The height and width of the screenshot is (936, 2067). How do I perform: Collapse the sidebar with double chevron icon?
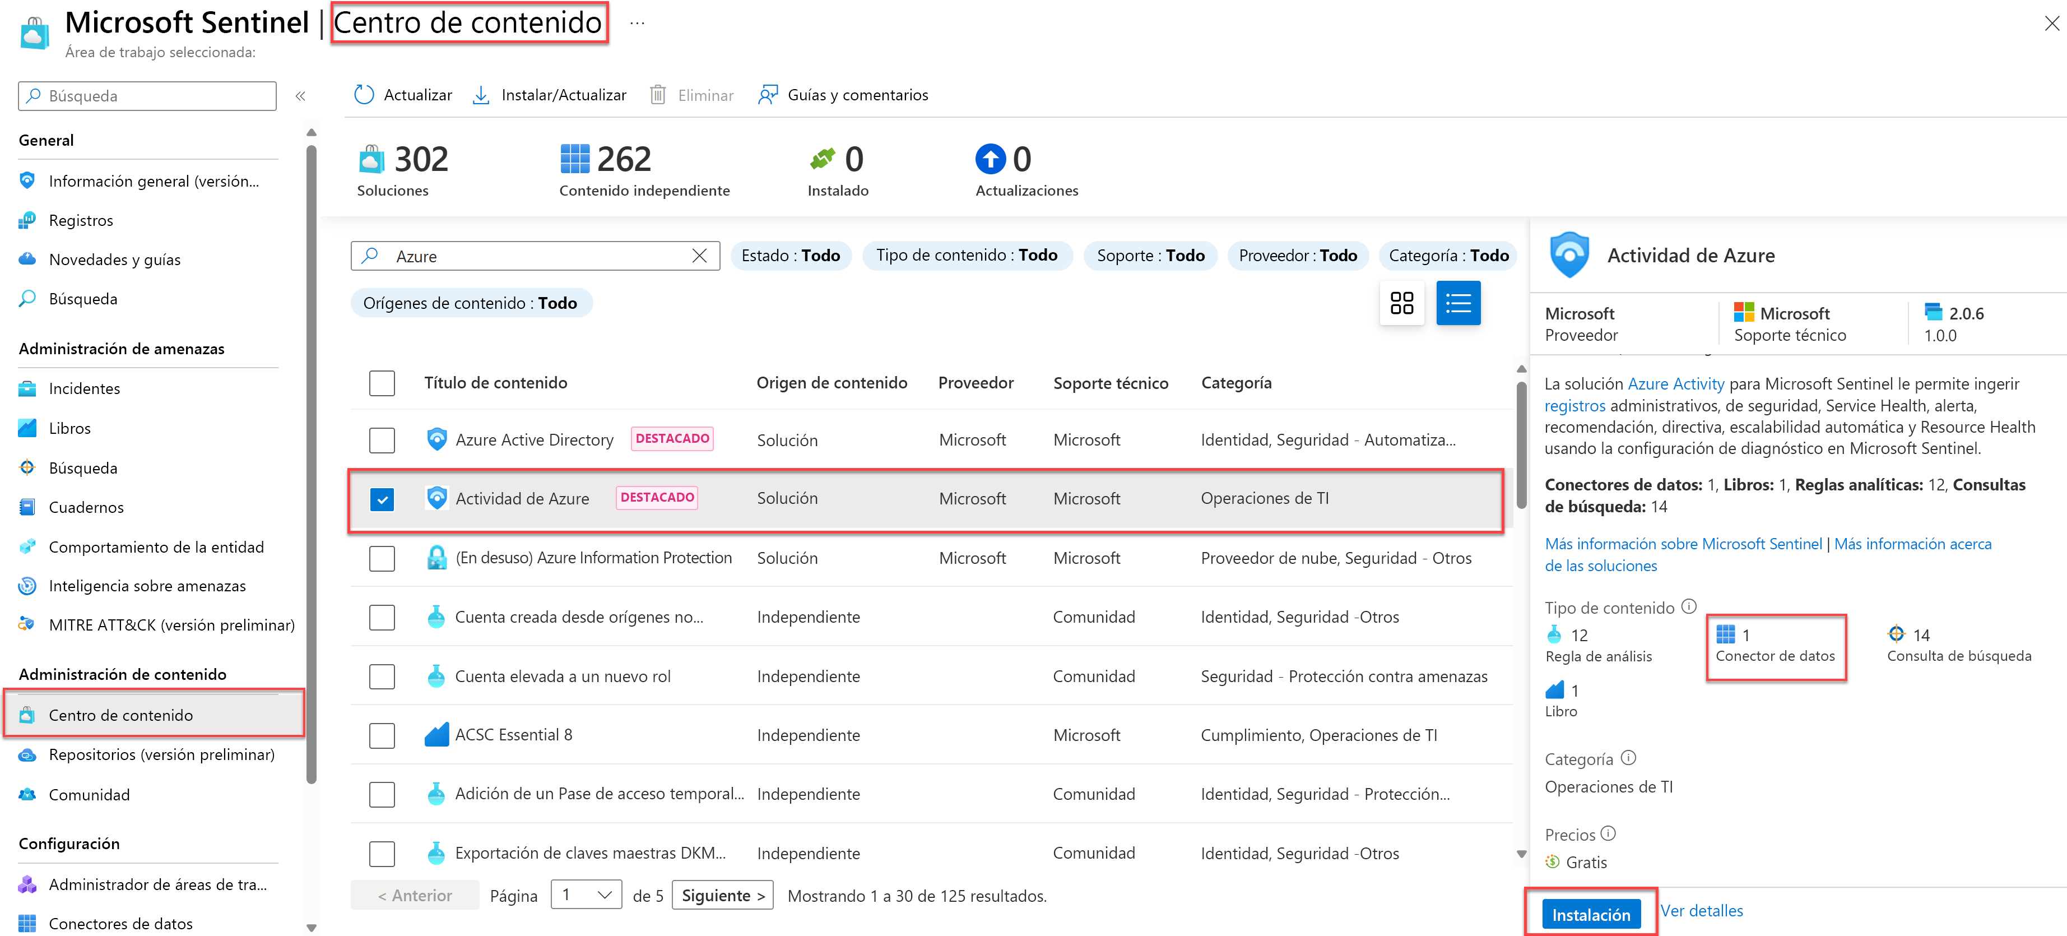pyautogui.click(x=300, y=95)
